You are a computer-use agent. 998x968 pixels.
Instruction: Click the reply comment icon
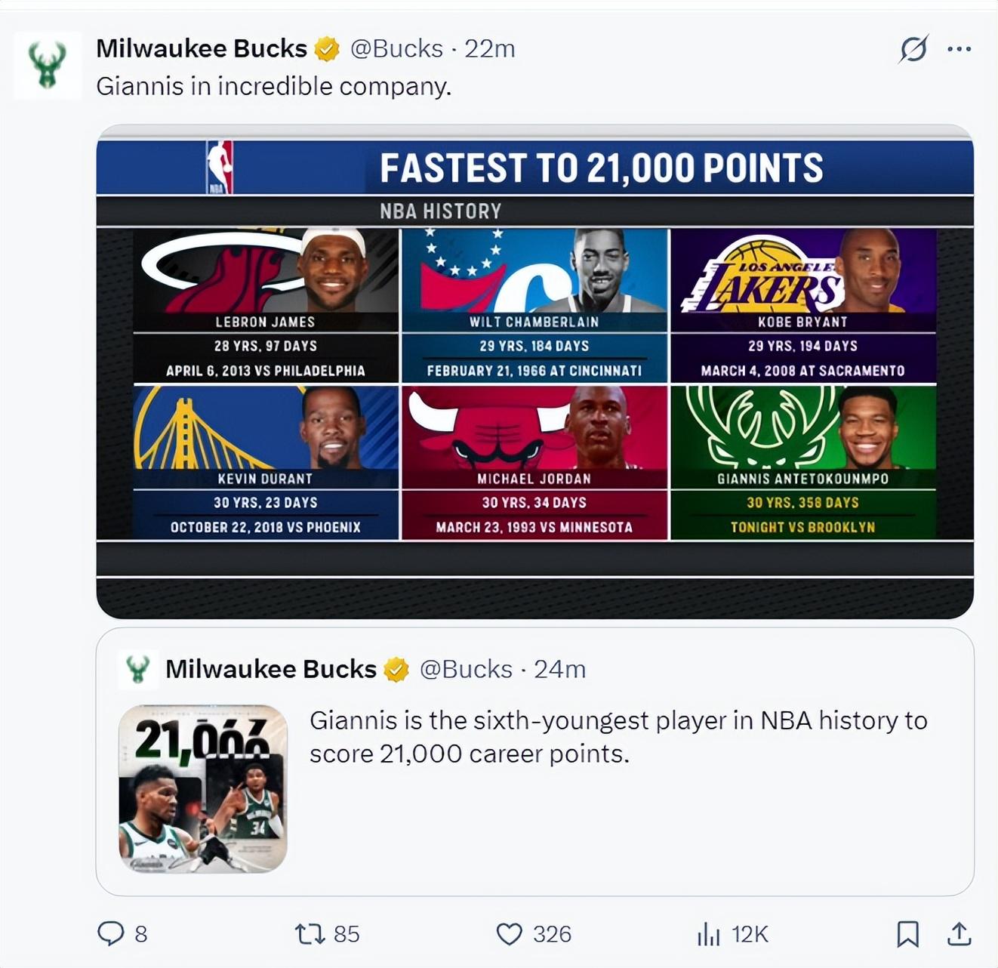[x=111, y=934]
